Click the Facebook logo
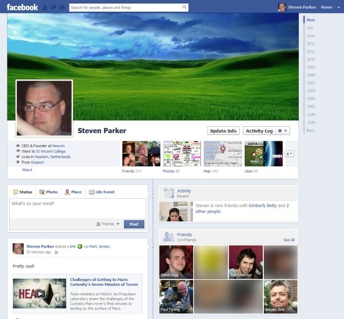The width and height of the screenshot is (344, 319). [23, 7]
